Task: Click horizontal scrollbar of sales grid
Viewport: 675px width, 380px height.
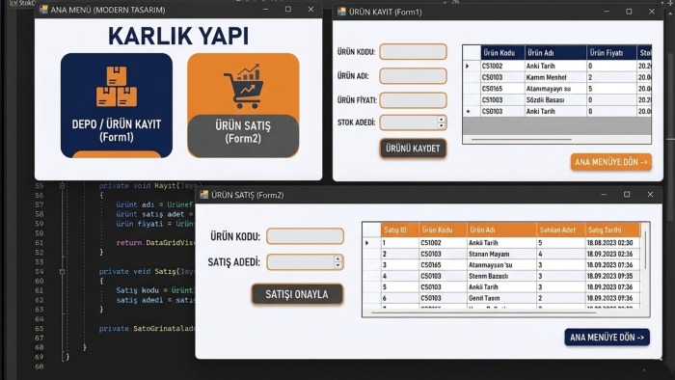Action: (x=483, y=312)
